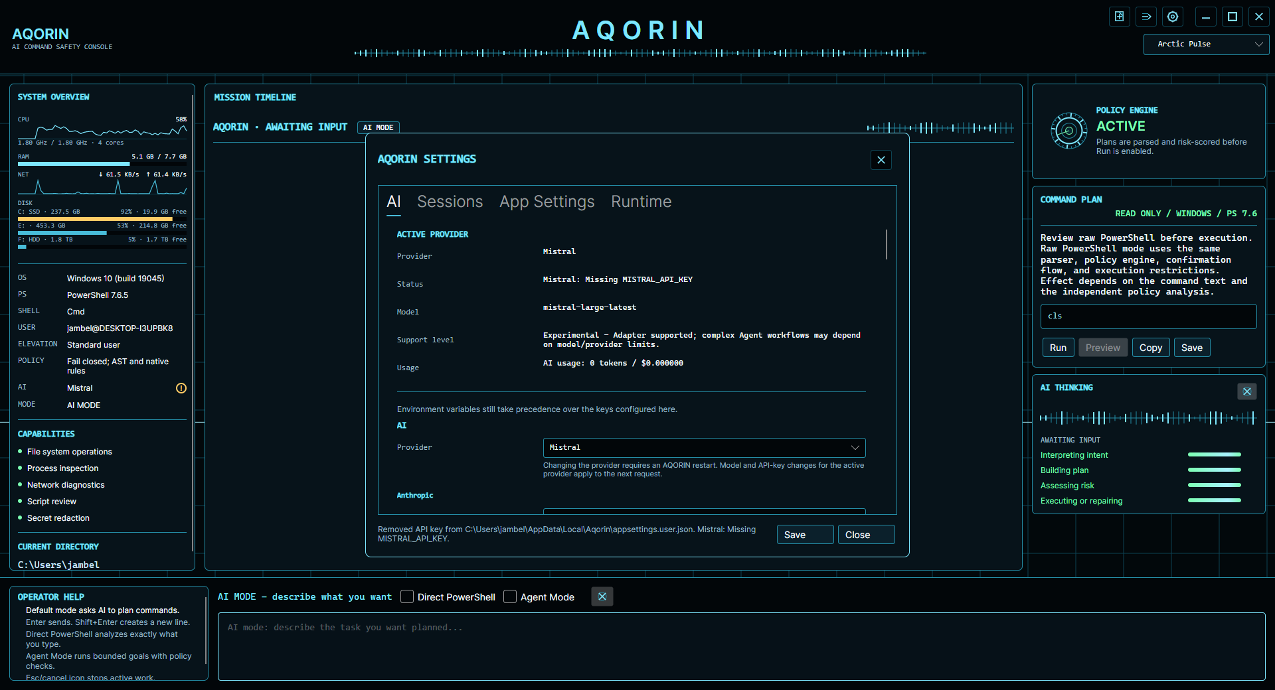Click the settings dialog vertical scrollbar
The image size is (1275, 690).
[887, 244]
